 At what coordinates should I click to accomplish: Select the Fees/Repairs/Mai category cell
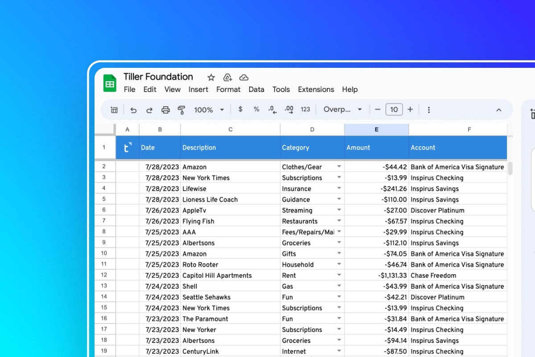(x=312, y=232)
